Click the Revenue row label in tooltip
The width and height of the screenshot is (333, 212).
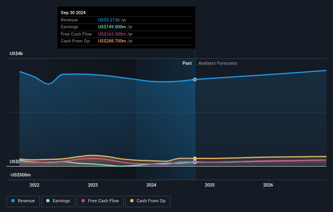[x=69, y=20]
